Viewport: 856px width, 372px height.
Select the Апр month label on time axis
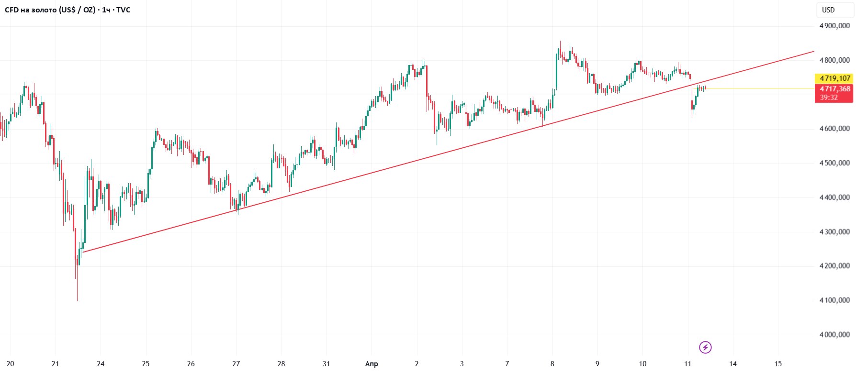(372, 364)
